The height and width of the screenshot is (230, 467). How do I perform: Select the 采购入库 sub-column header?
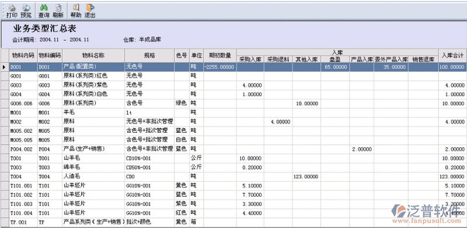[x=250, y=59]
